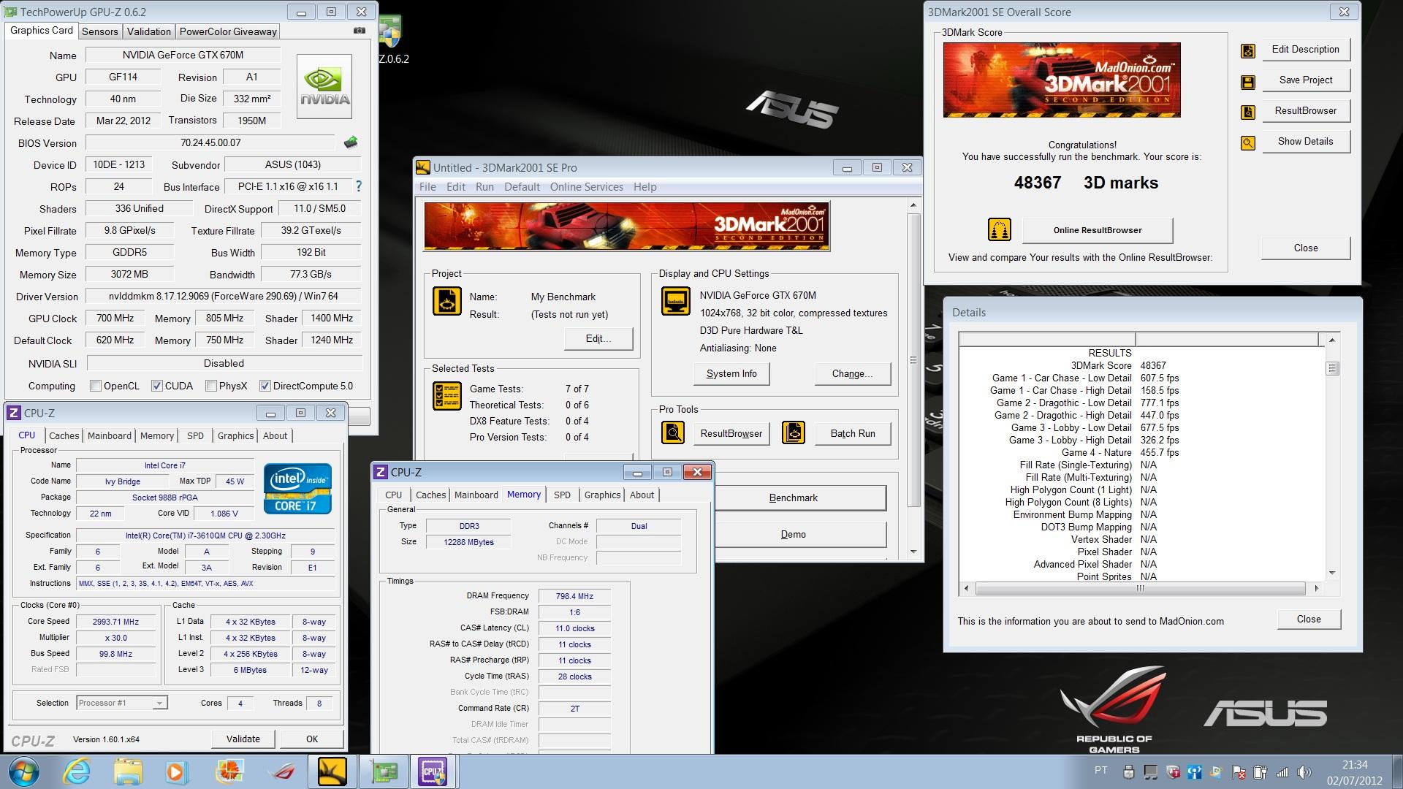Viewport: 1403px width, 789px height.
Task: Click the Change... display settings button
Action: pos(853,373)
